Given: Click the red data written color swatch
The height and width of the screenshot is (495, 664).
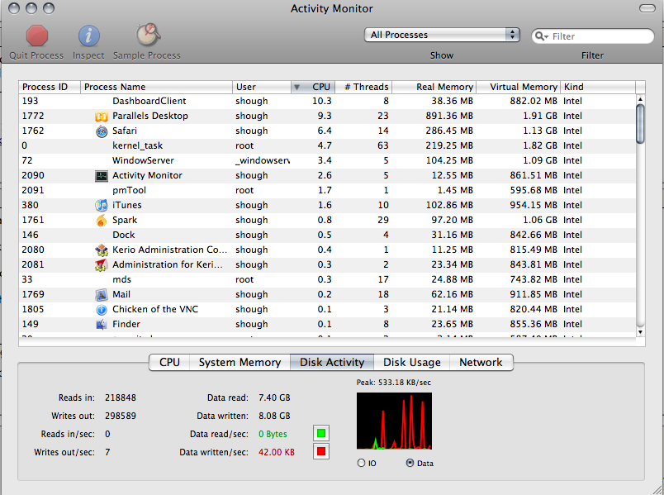Looking at the screenshot, I should tap(321, 451).
